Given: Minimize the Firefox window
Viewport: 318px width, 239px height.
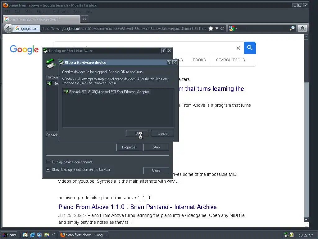Looking at the screenshot, I should pyautogui.click(x=295, y=5).
